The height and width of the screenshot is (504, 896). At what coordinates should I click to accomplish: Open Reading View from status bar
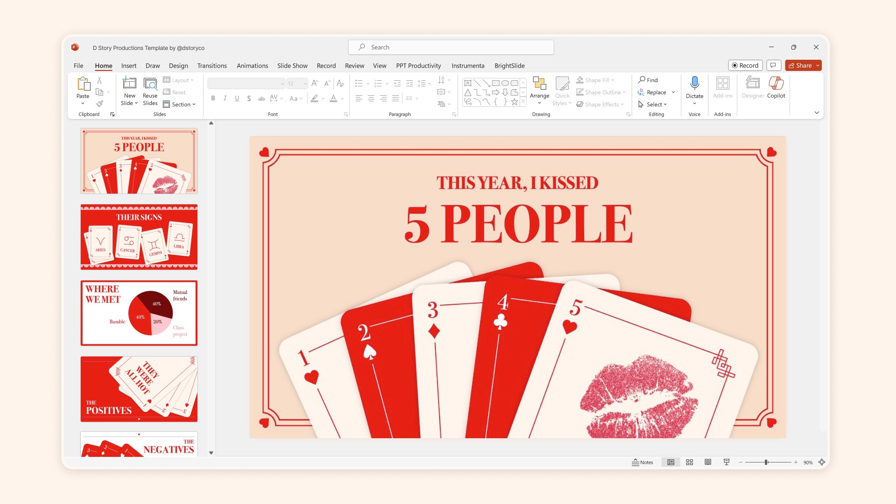[708, 462]
